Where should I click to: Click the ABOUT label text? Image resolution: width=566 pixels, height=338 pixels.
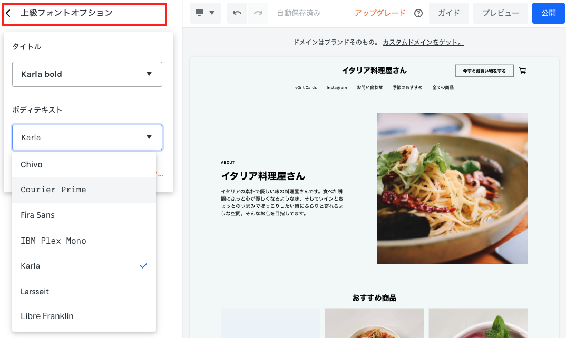click(228, 162)
